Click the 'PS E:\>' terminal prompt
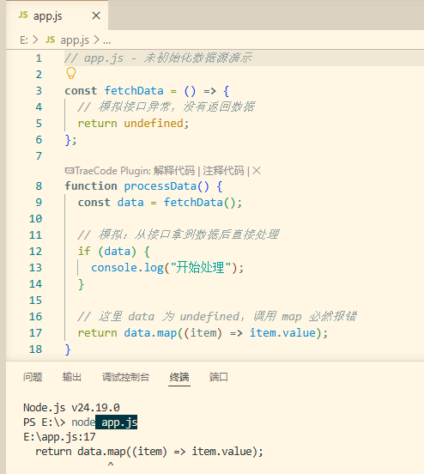Viewport: 424px width, 474px height. point(45,422)
